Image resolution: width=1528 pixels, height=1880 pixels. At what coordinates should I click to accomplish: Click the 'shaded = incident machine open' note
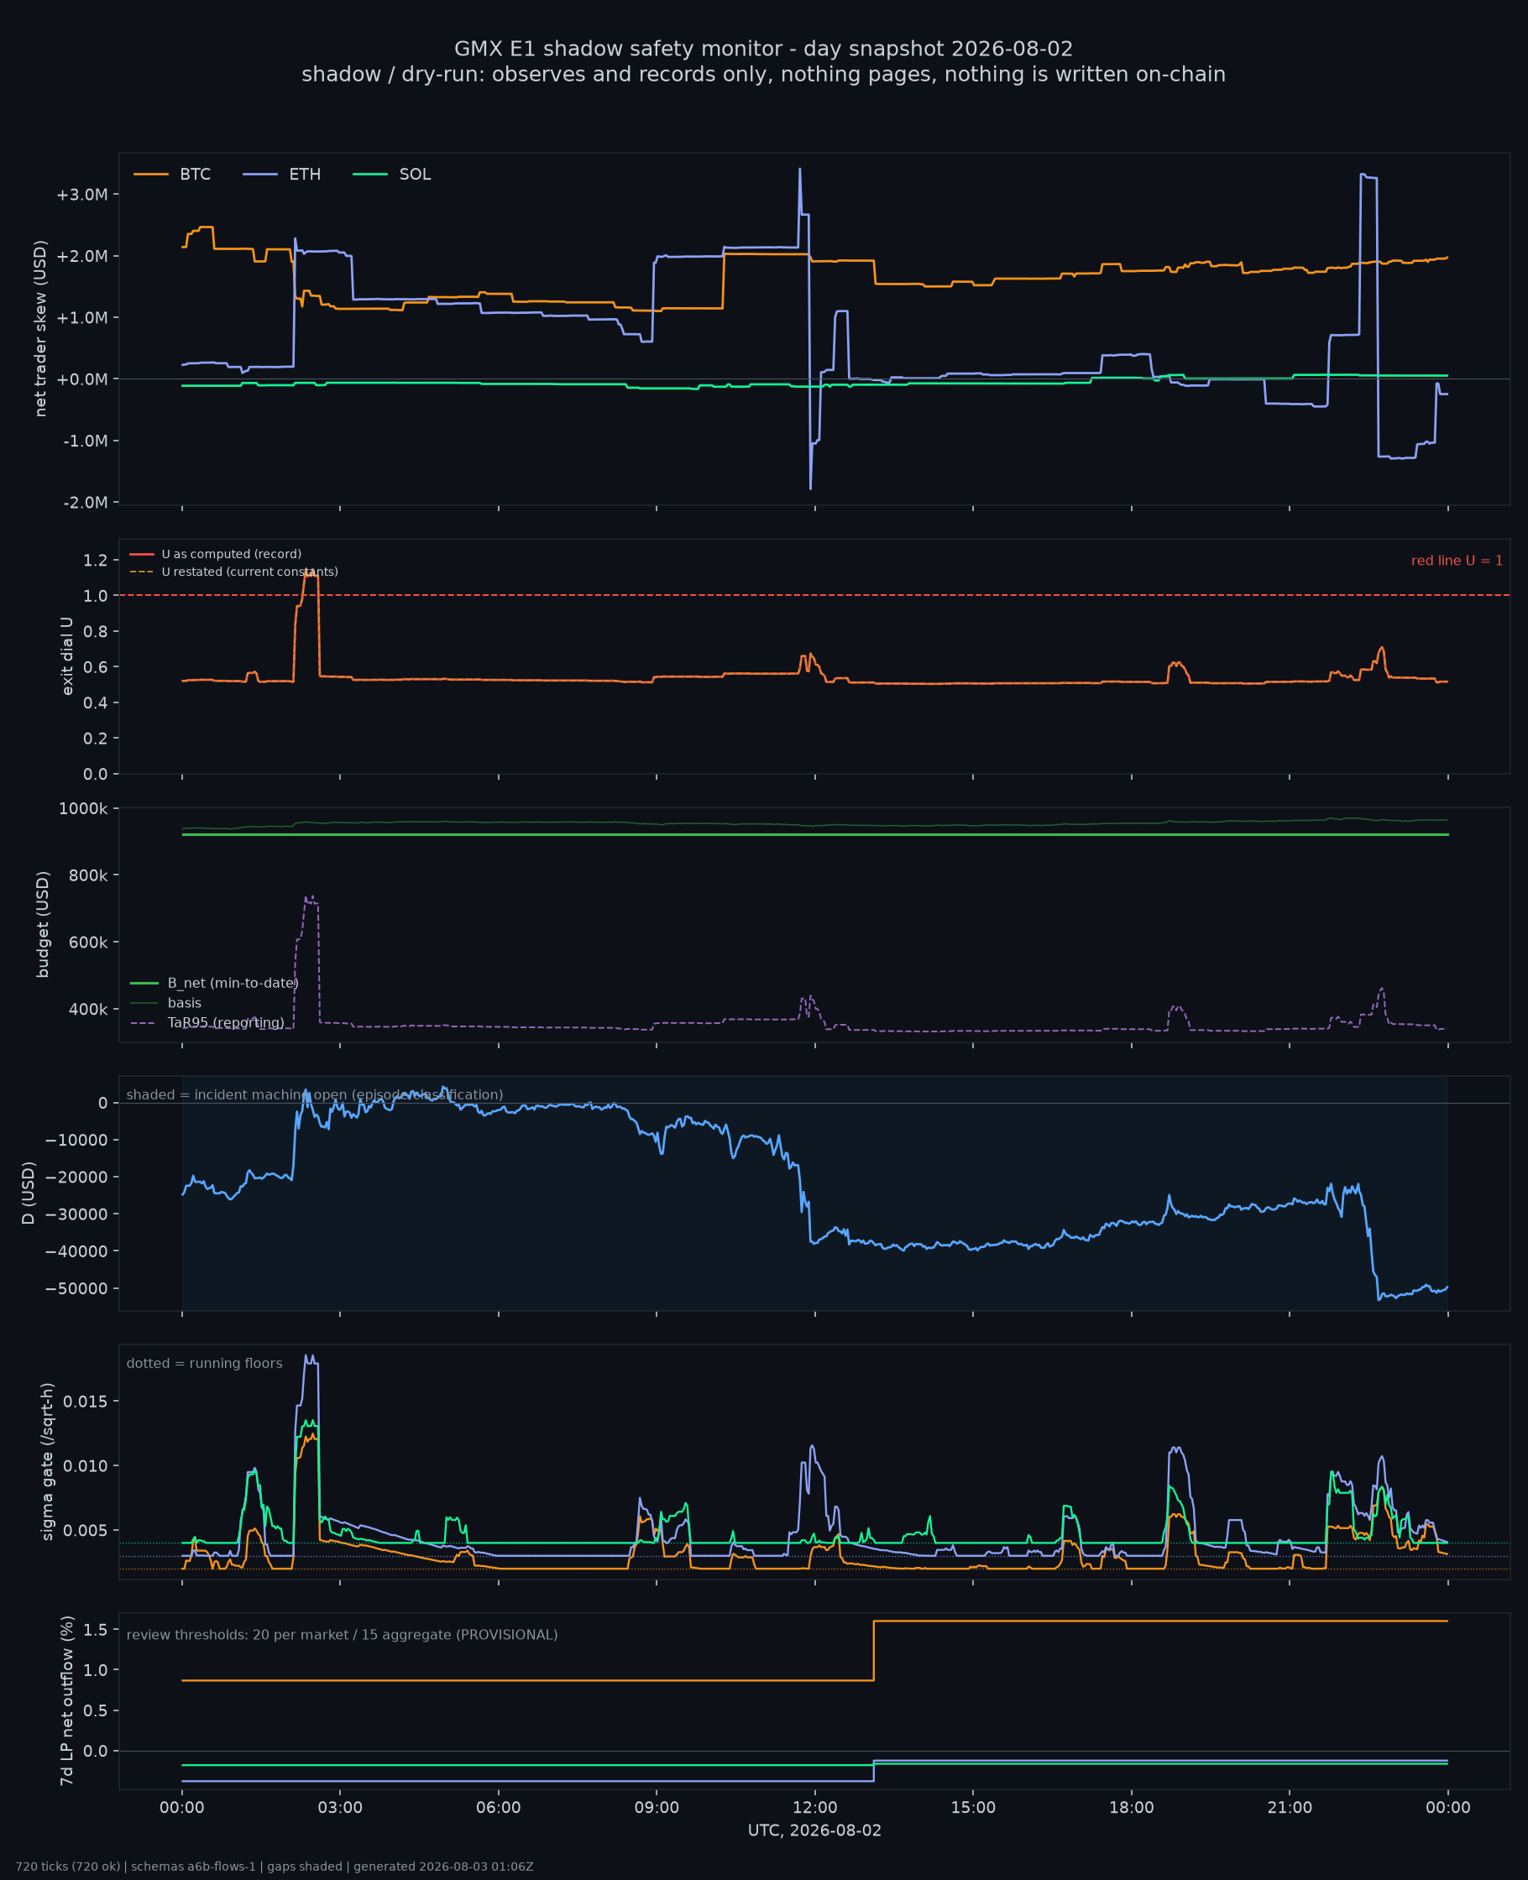315,1094
